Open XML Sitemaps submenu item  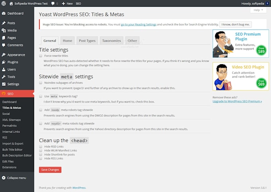(x=12, y=120)
